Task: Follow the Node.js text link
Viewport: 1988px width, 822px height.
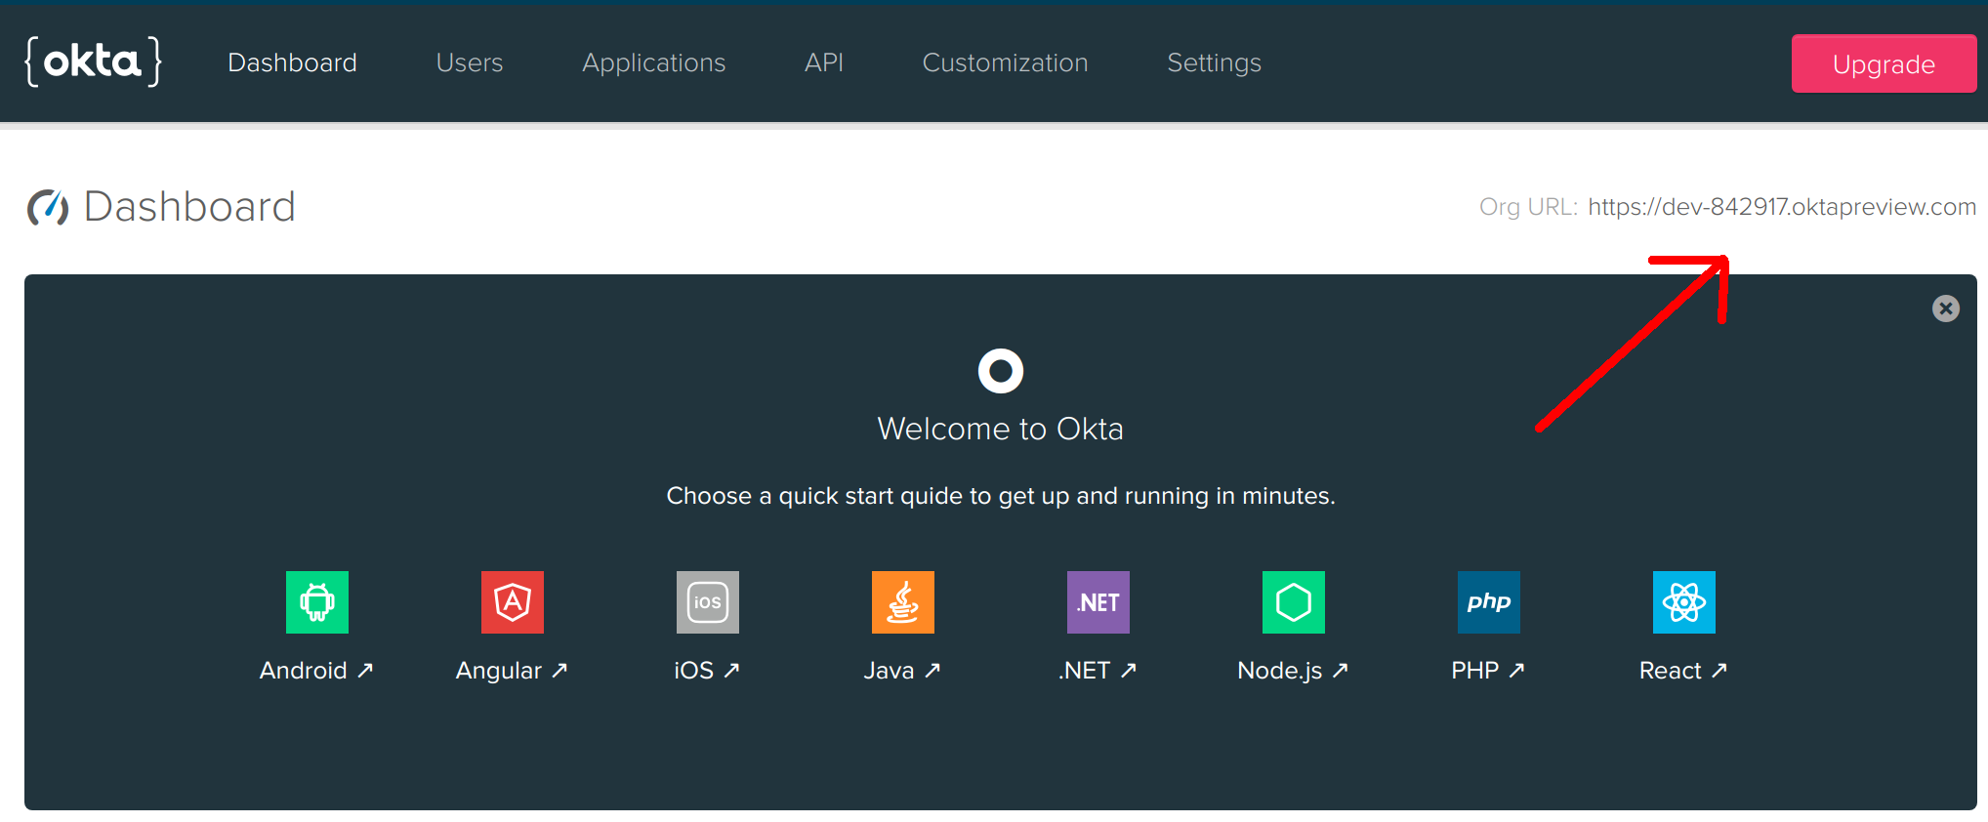Action: (1291, 671)
